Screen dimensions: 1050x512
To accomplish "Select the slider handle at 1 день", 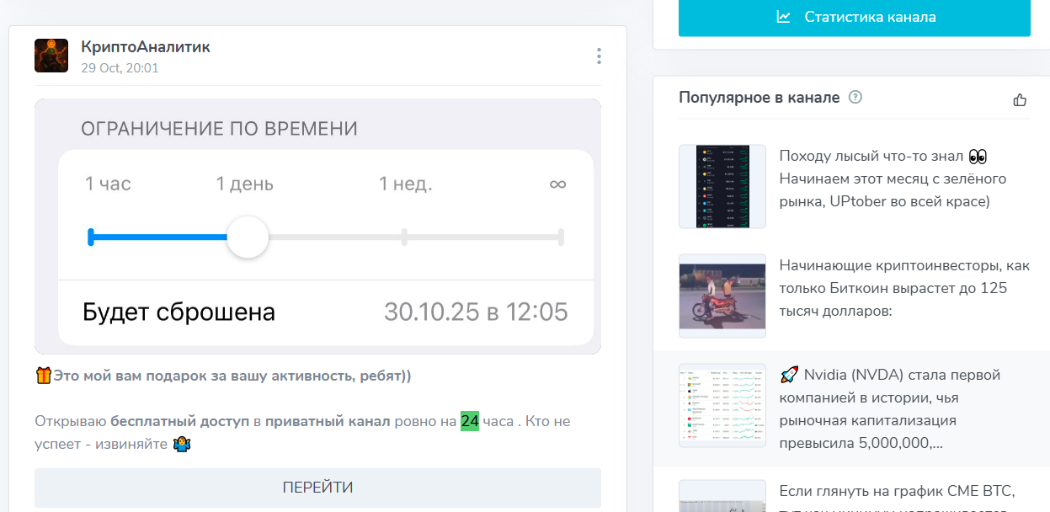I will (x=248, y=237).
